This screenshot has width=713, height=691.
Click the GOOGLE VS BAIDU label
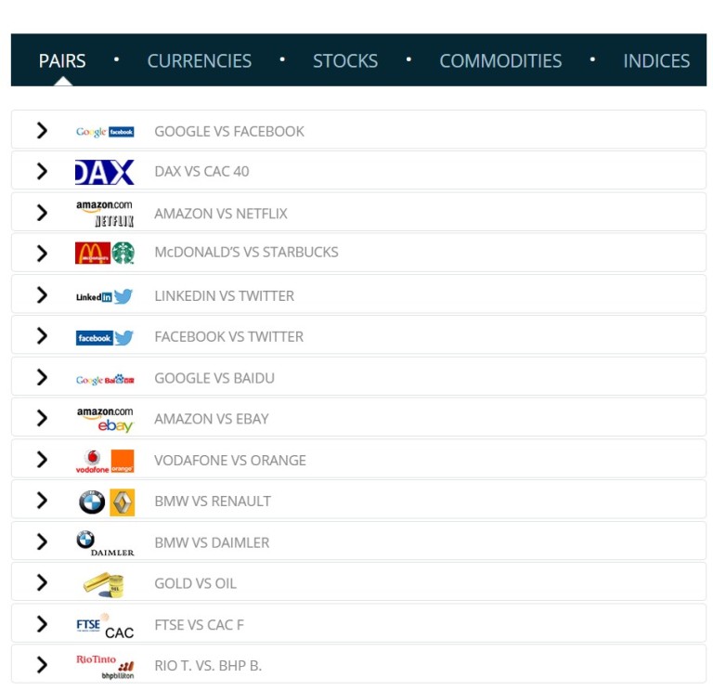click(214, 379)
